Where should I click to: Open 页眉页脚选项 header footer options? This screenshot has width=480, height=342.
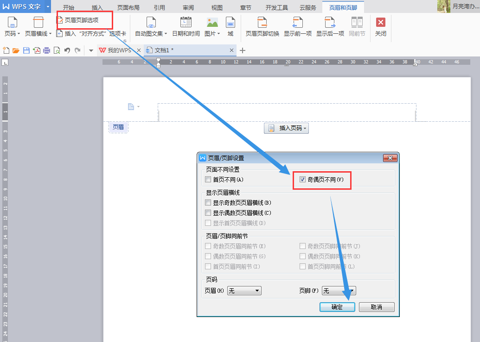tap(78, 20)
